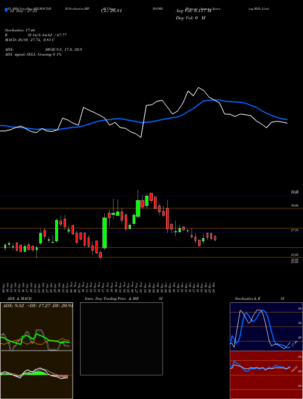Click the blue Stochastics chart panel
The height and width of the screenshot is (399, 303).
click(266, 326)
